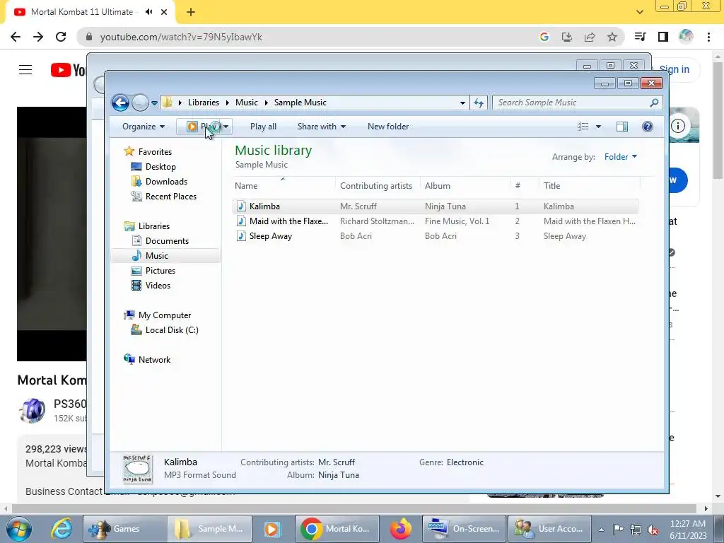Open Documents library in navigation pane
The width and height of the screenshot is (724, 543).
coord(167,241)
